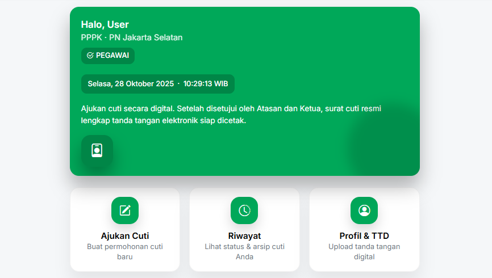Click "Upload tanda tangan digital" description
The height and width of the screenshot is (278, 492).
point(364,251)
